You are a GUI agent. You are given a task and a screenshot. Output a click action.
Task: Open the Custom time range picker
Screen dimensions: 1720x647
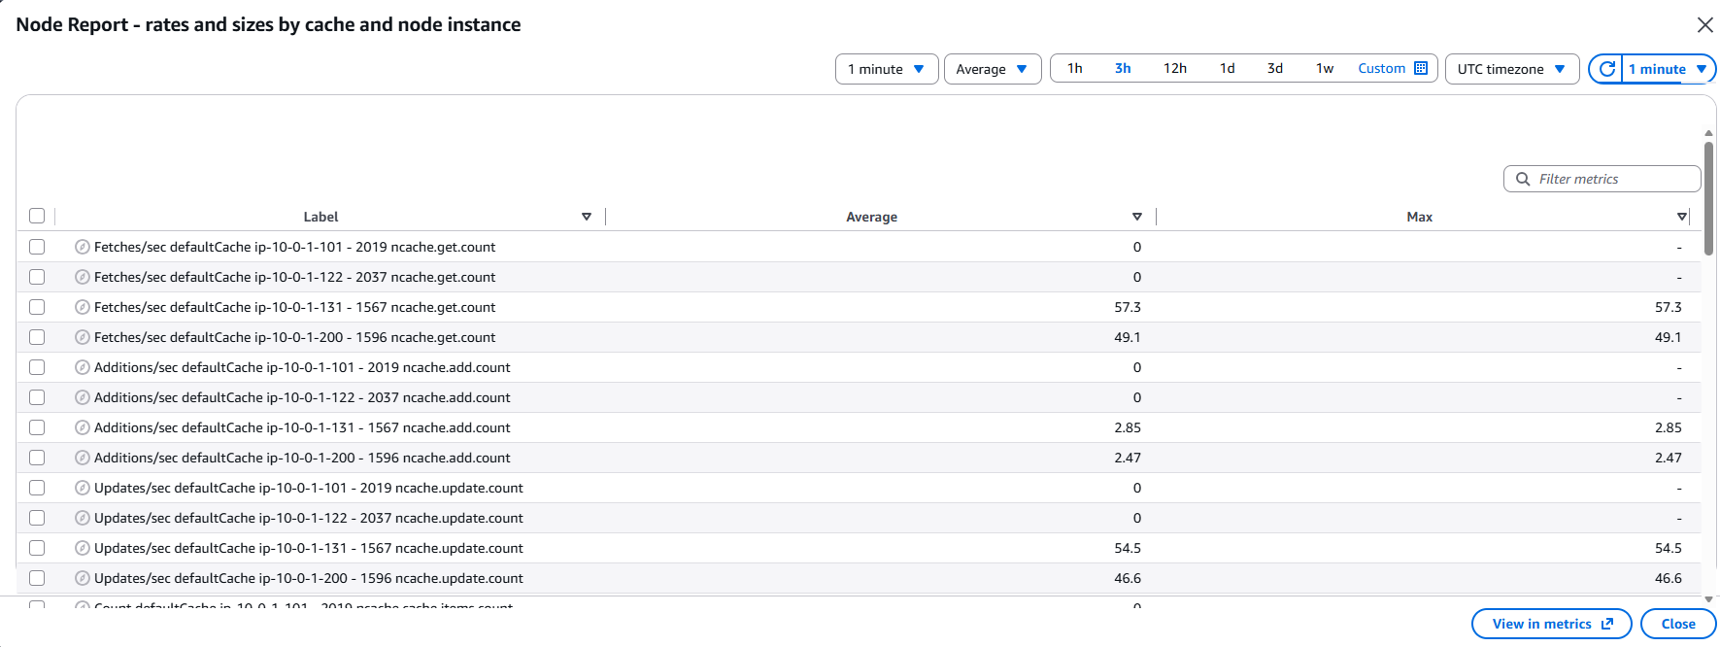tap(1393, 68)
